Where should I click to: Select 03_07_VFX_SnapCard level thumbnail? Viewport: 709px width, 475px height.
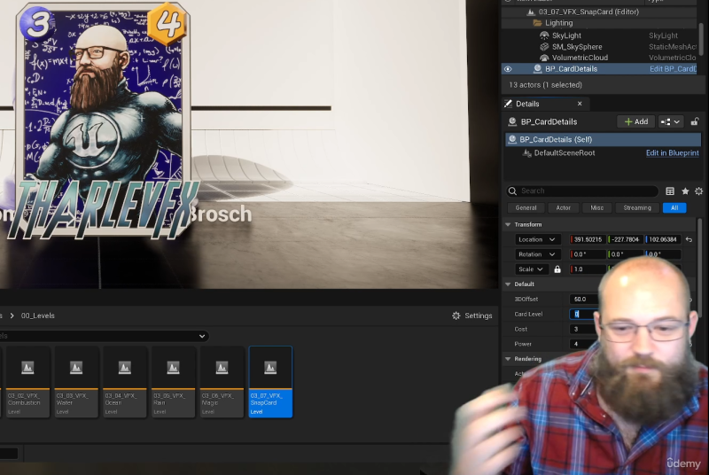point(270,382)
